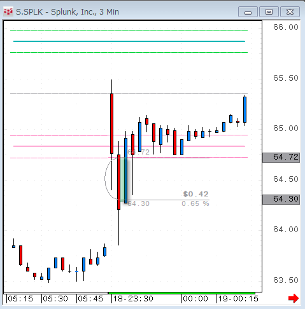Click the 0.65 % measurement label
The image size is (305, 309).
click(x=195, y=203)
